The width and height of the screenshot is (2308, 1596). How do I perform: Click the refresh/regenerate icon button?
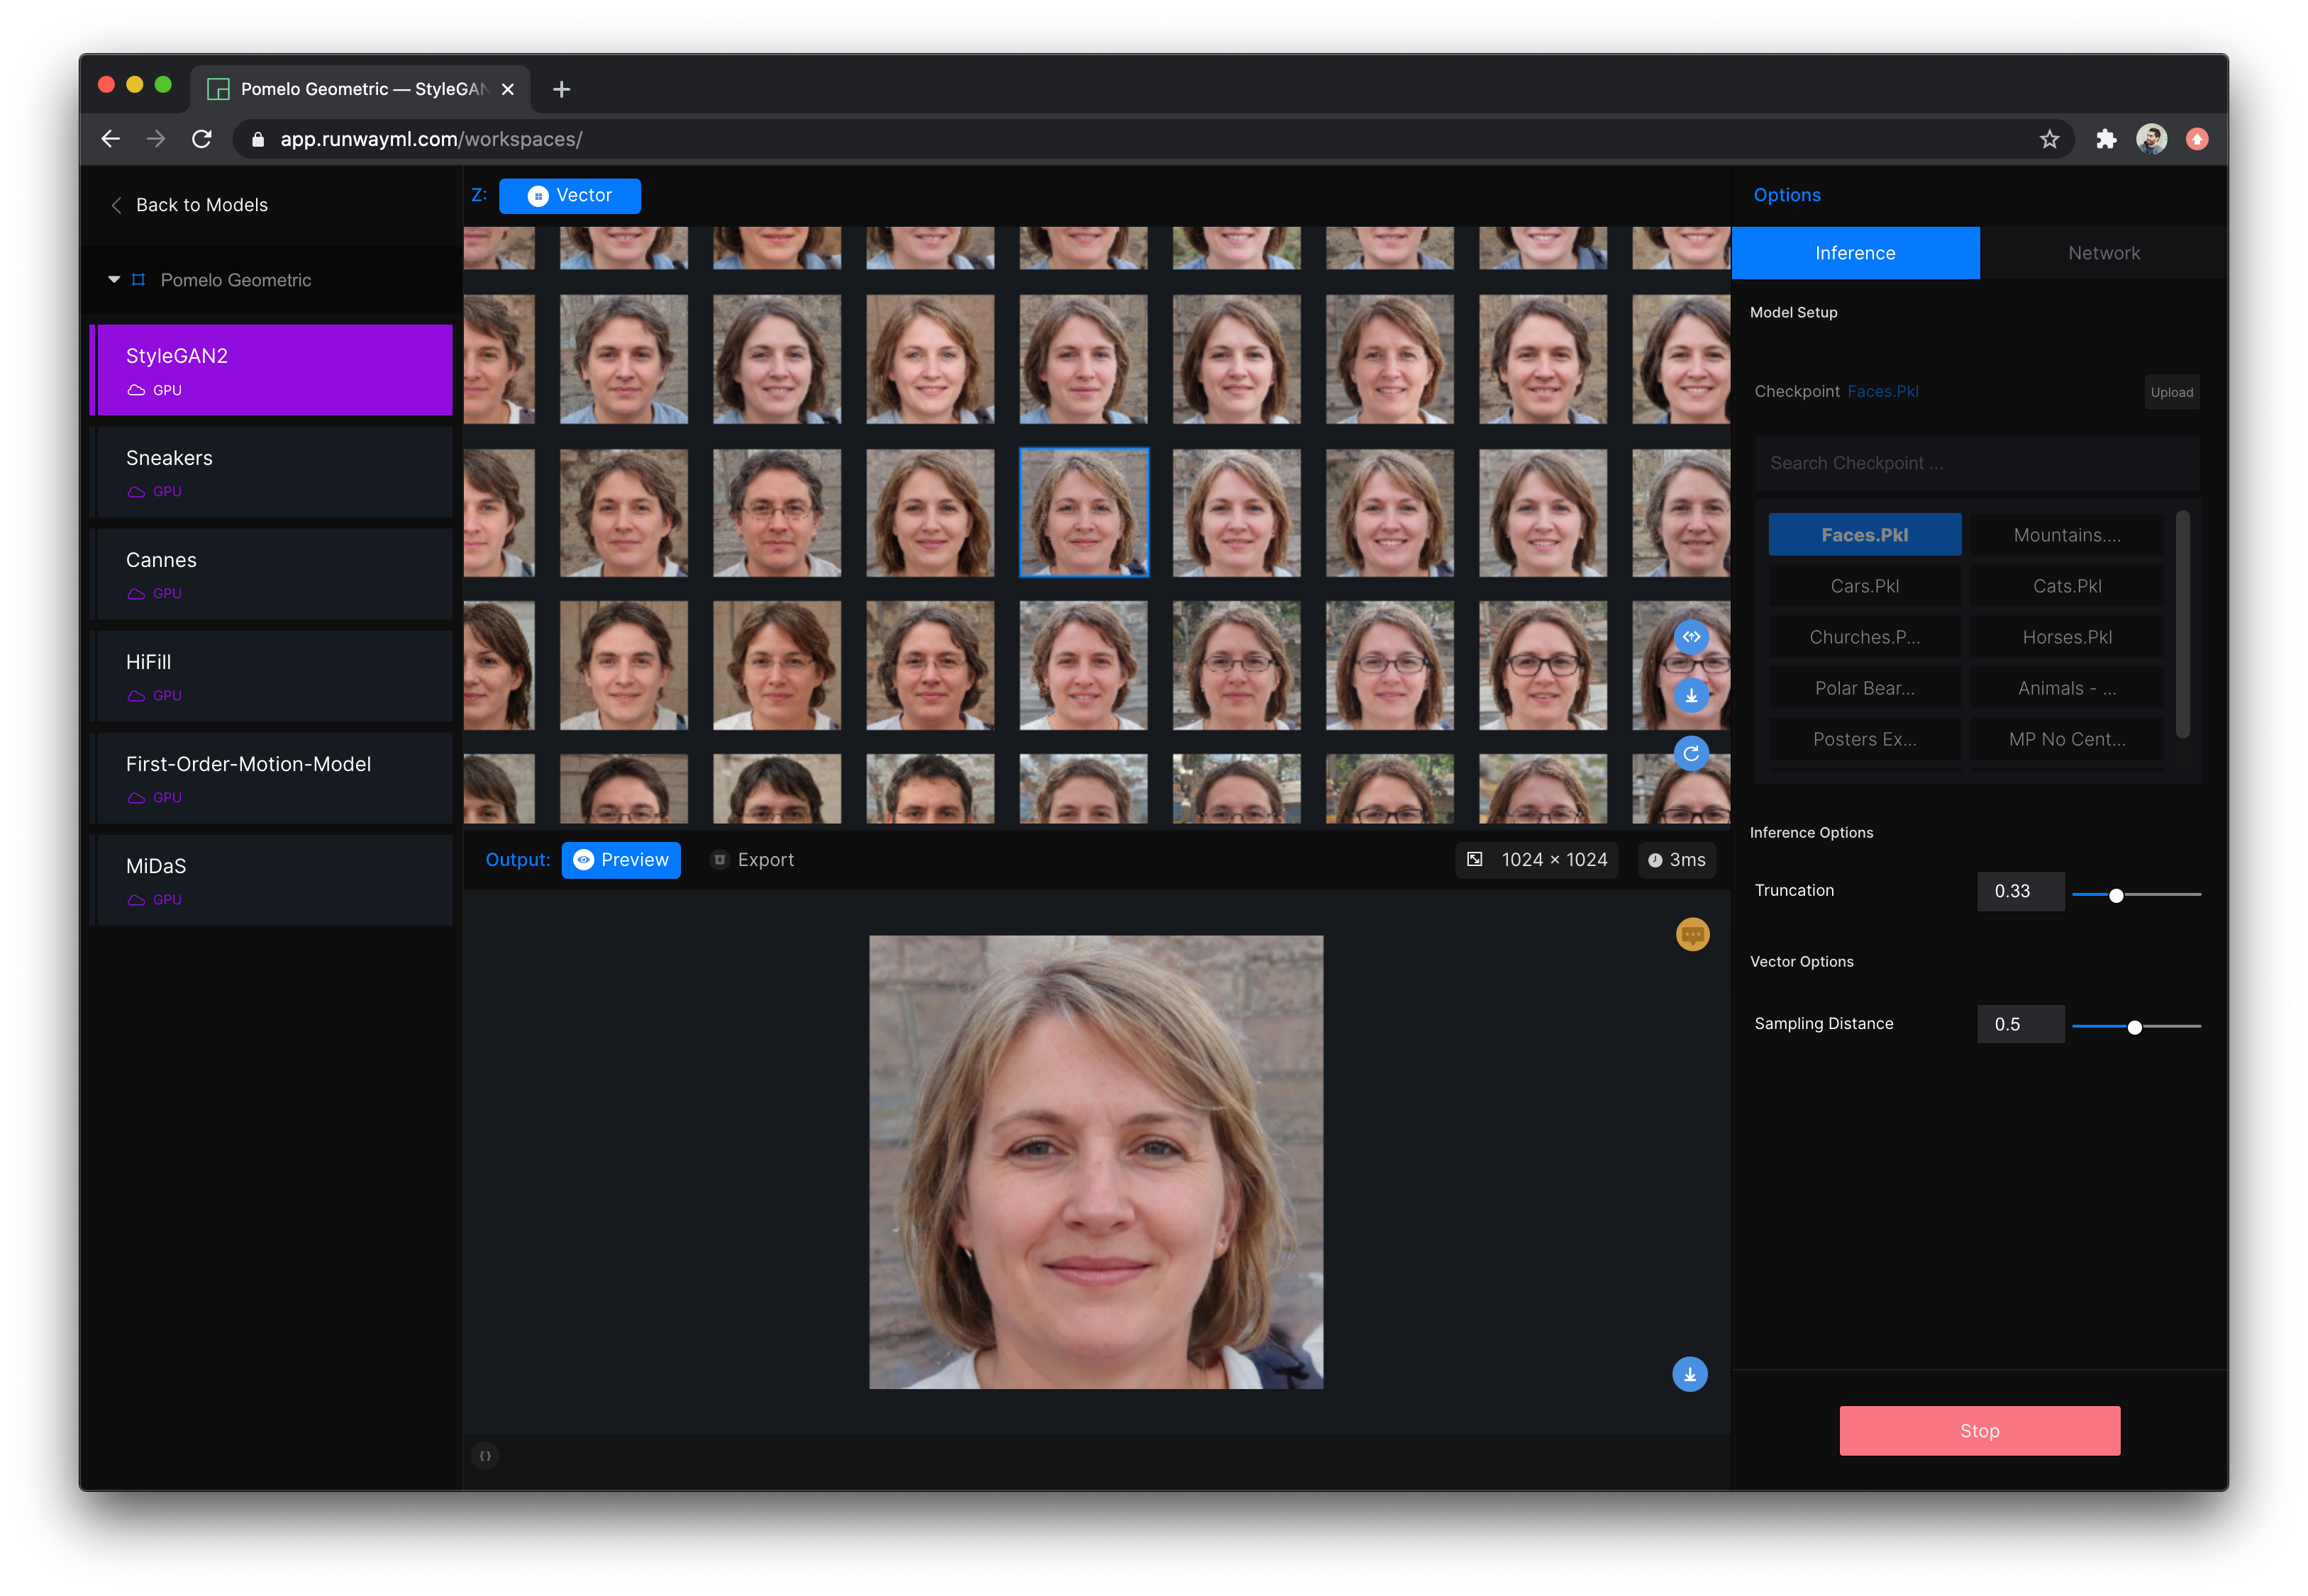pos(1689,751)
